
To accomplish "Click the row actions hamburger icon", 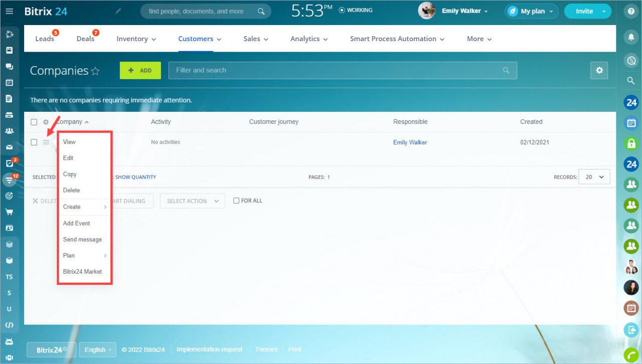I will pyautogui.click(x=46, y=142).
